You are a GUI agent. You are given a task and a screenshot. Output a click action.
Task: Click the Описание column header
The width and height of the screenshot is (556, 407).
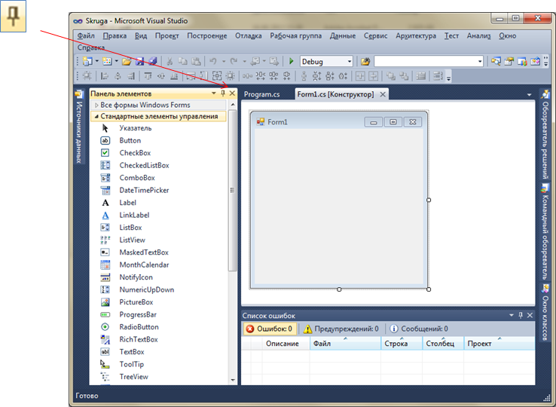pos(285,344)
